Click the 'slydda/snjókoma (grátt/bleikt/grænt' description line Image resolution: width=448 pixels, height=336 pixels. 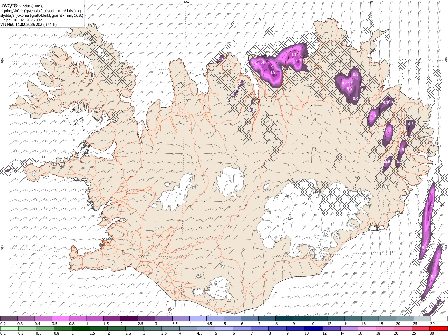click(x=42, y=15)
